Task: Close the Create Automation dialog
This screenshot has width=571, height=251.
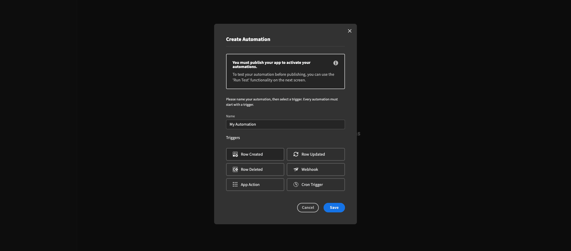Action: (350, 31)
